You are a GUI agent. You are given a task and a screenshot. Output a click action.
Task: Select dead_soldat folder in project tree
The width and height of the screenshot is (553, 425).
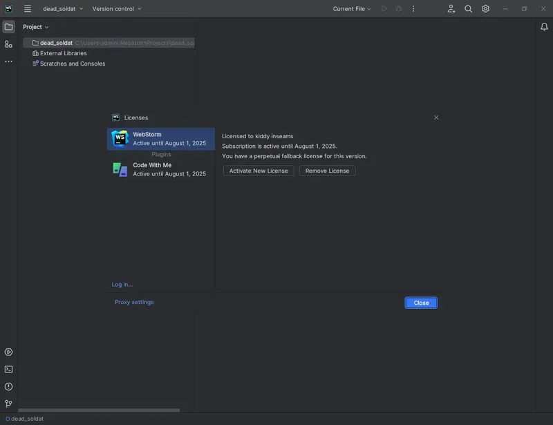click(x=109, y=43)
